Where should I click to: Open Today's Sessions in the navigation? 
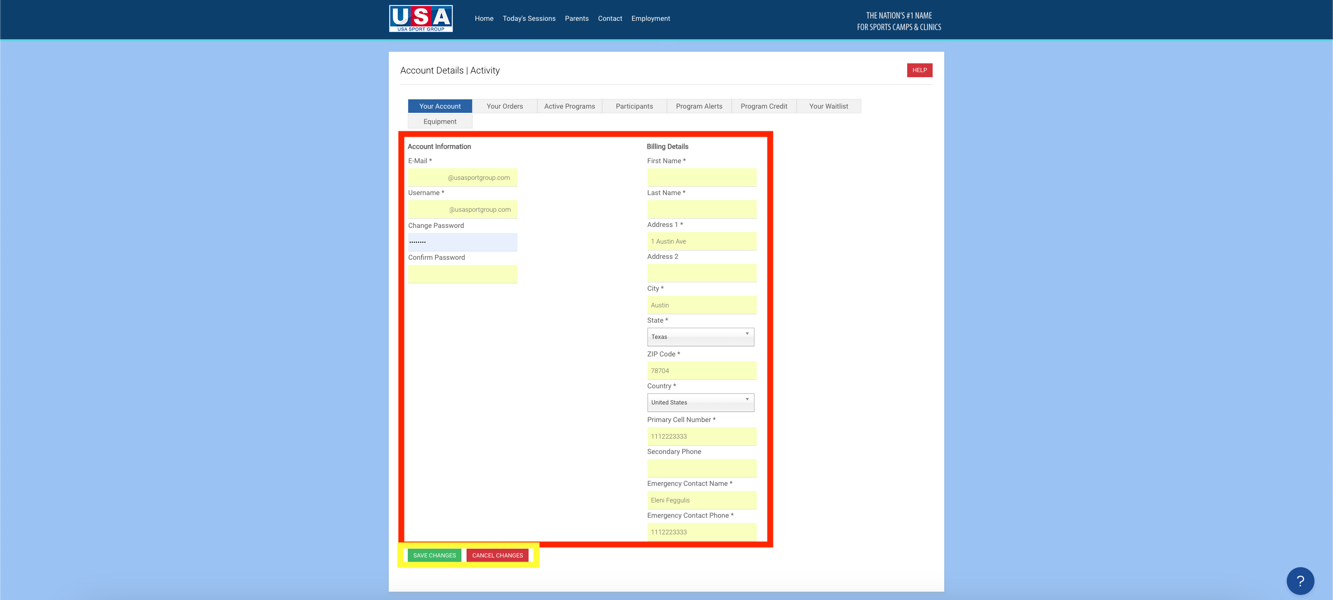click(x=528, y=18)
